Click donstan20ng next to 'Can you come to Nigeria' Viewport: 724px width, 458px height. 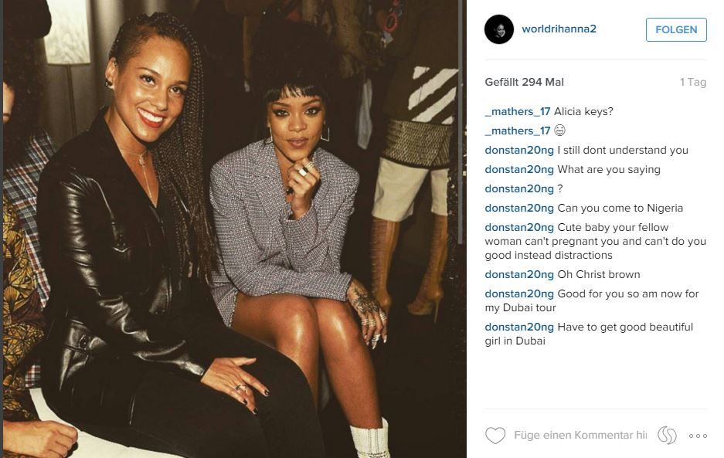519,209
